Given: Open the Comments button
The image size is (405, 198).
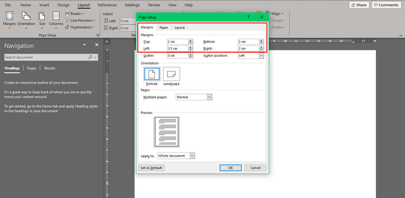Looking at the screenshot, I should tap(386, 5).
